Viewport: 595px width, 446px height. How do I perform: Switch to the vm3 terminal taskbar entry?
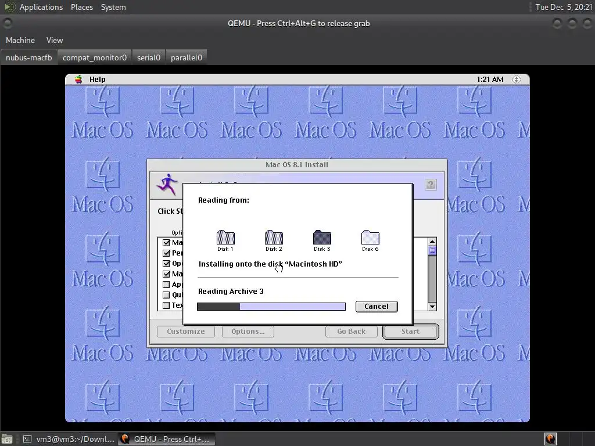coord(69,439)
